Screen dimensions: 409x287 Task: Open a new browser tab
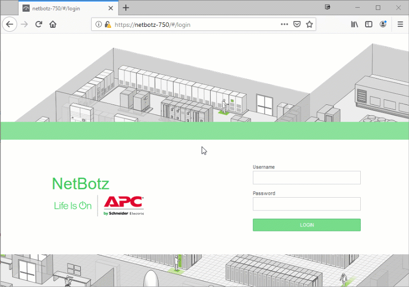coord(126,8)
